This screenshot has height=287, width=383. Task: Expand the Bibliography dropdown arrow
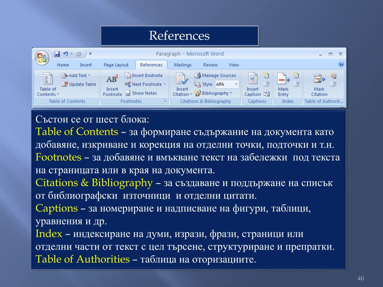click(x=231, y=93)
